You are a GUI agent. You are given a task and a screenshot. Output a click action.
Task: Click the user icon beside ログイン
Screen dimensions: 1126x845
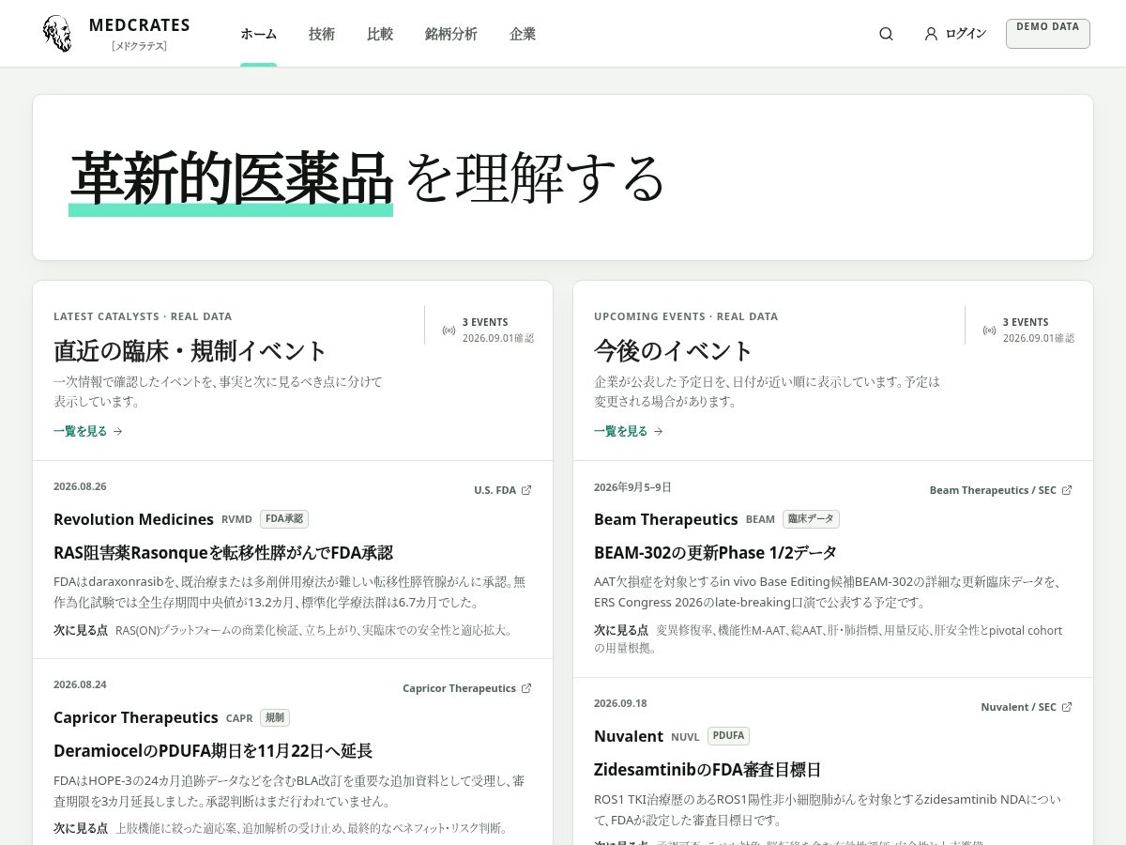(931, 34)
